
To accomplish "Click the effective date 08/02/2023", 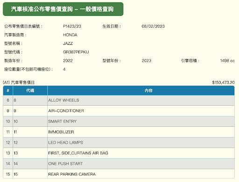I will [x=153, y=26].
